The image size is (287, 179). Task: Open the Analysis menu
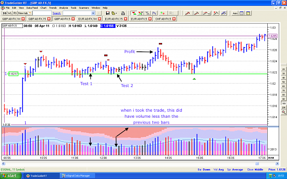[63, 8]
